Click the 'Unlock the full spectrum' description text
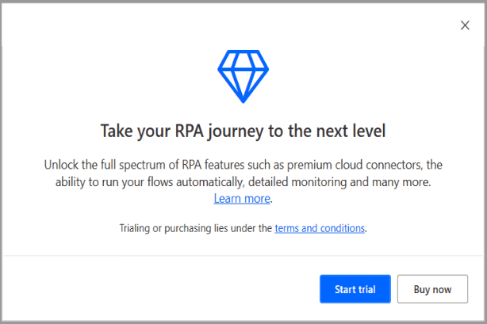This screenshot has width=487, height=324. [x=243, y=181]
